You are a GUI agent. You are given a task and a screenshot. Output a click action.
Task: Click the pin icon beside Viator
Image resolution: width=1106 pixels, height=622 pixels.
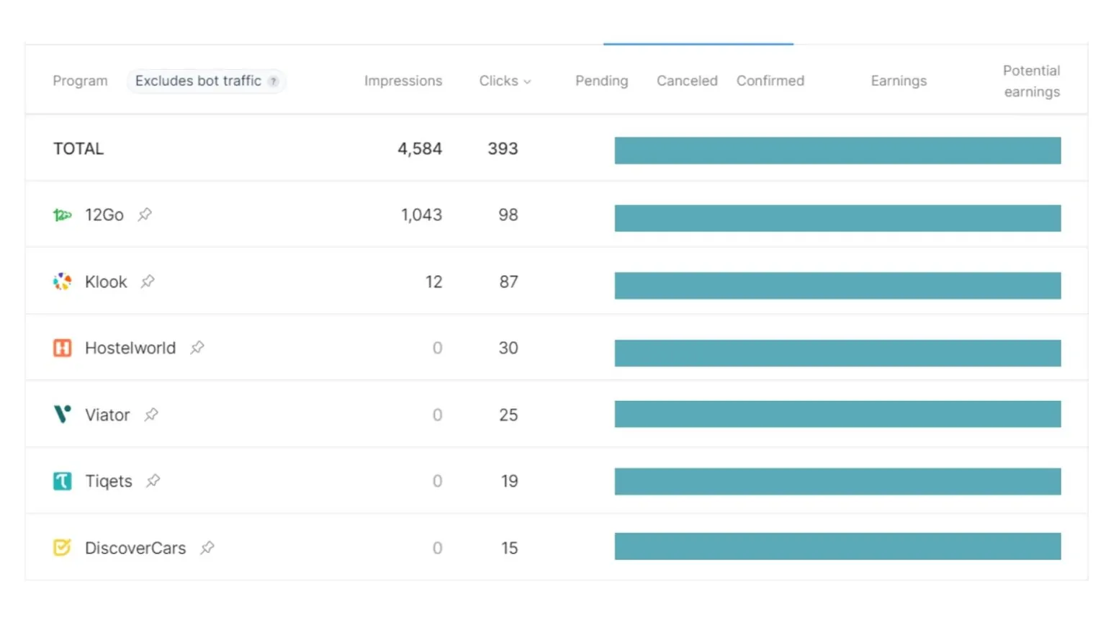pyautogui.click(x=151, y=415)
